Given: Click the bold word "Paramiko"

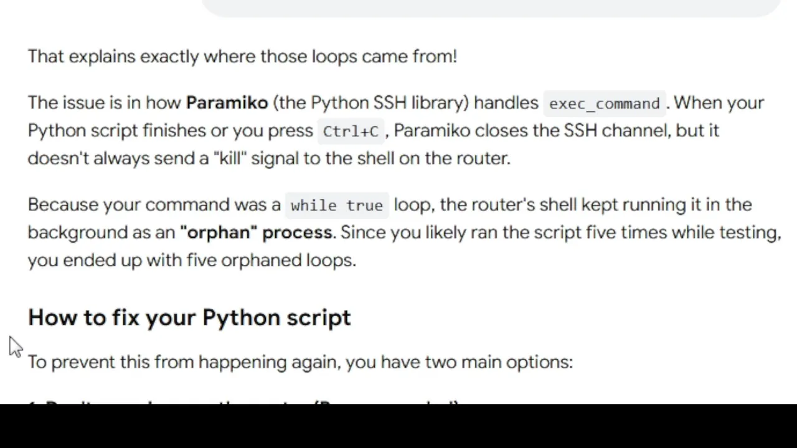Looking at the screenshot, I should click(x=227, y=103).
